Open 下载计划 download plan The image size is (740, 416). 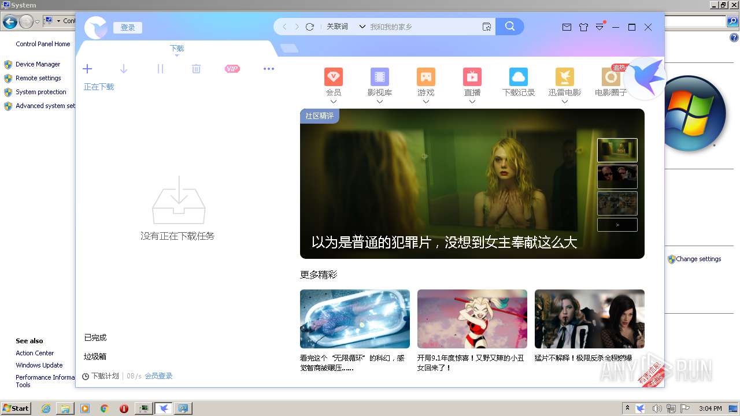tap(101, 376)
